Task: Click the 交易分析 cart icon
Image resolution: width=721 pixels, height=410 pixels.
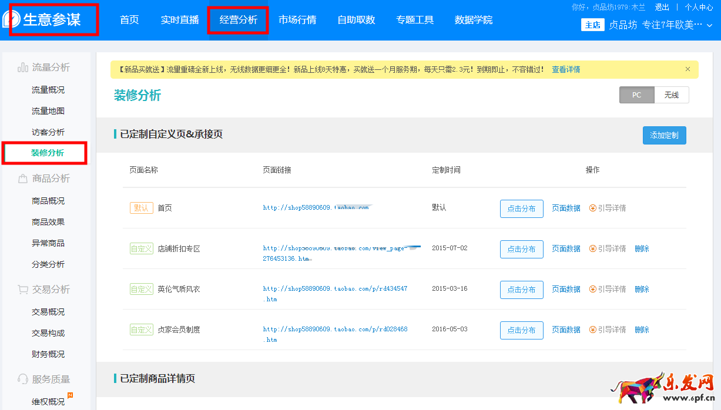Action: (x=23, y=290)
